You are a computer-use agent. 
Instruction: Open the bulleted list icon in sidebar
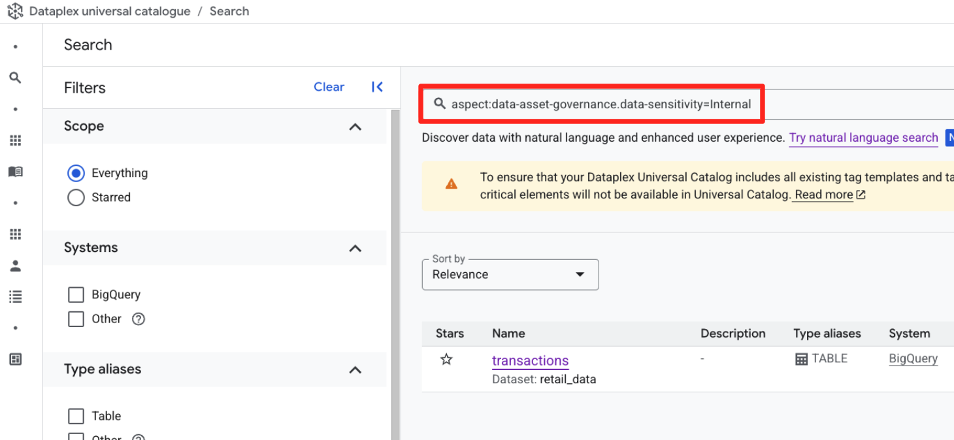(x=15, y=297)
